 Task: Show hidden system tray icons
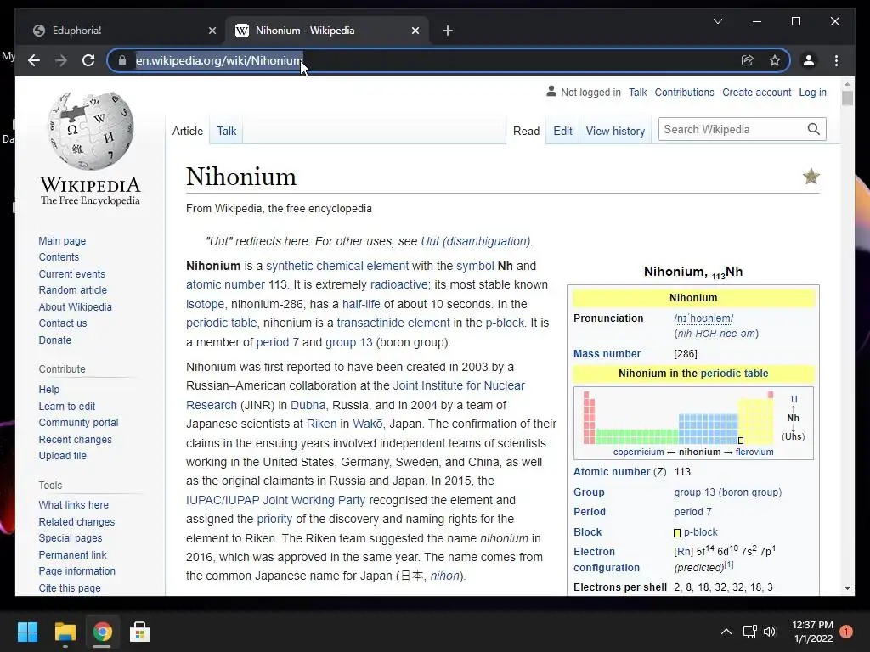[726, 632]
